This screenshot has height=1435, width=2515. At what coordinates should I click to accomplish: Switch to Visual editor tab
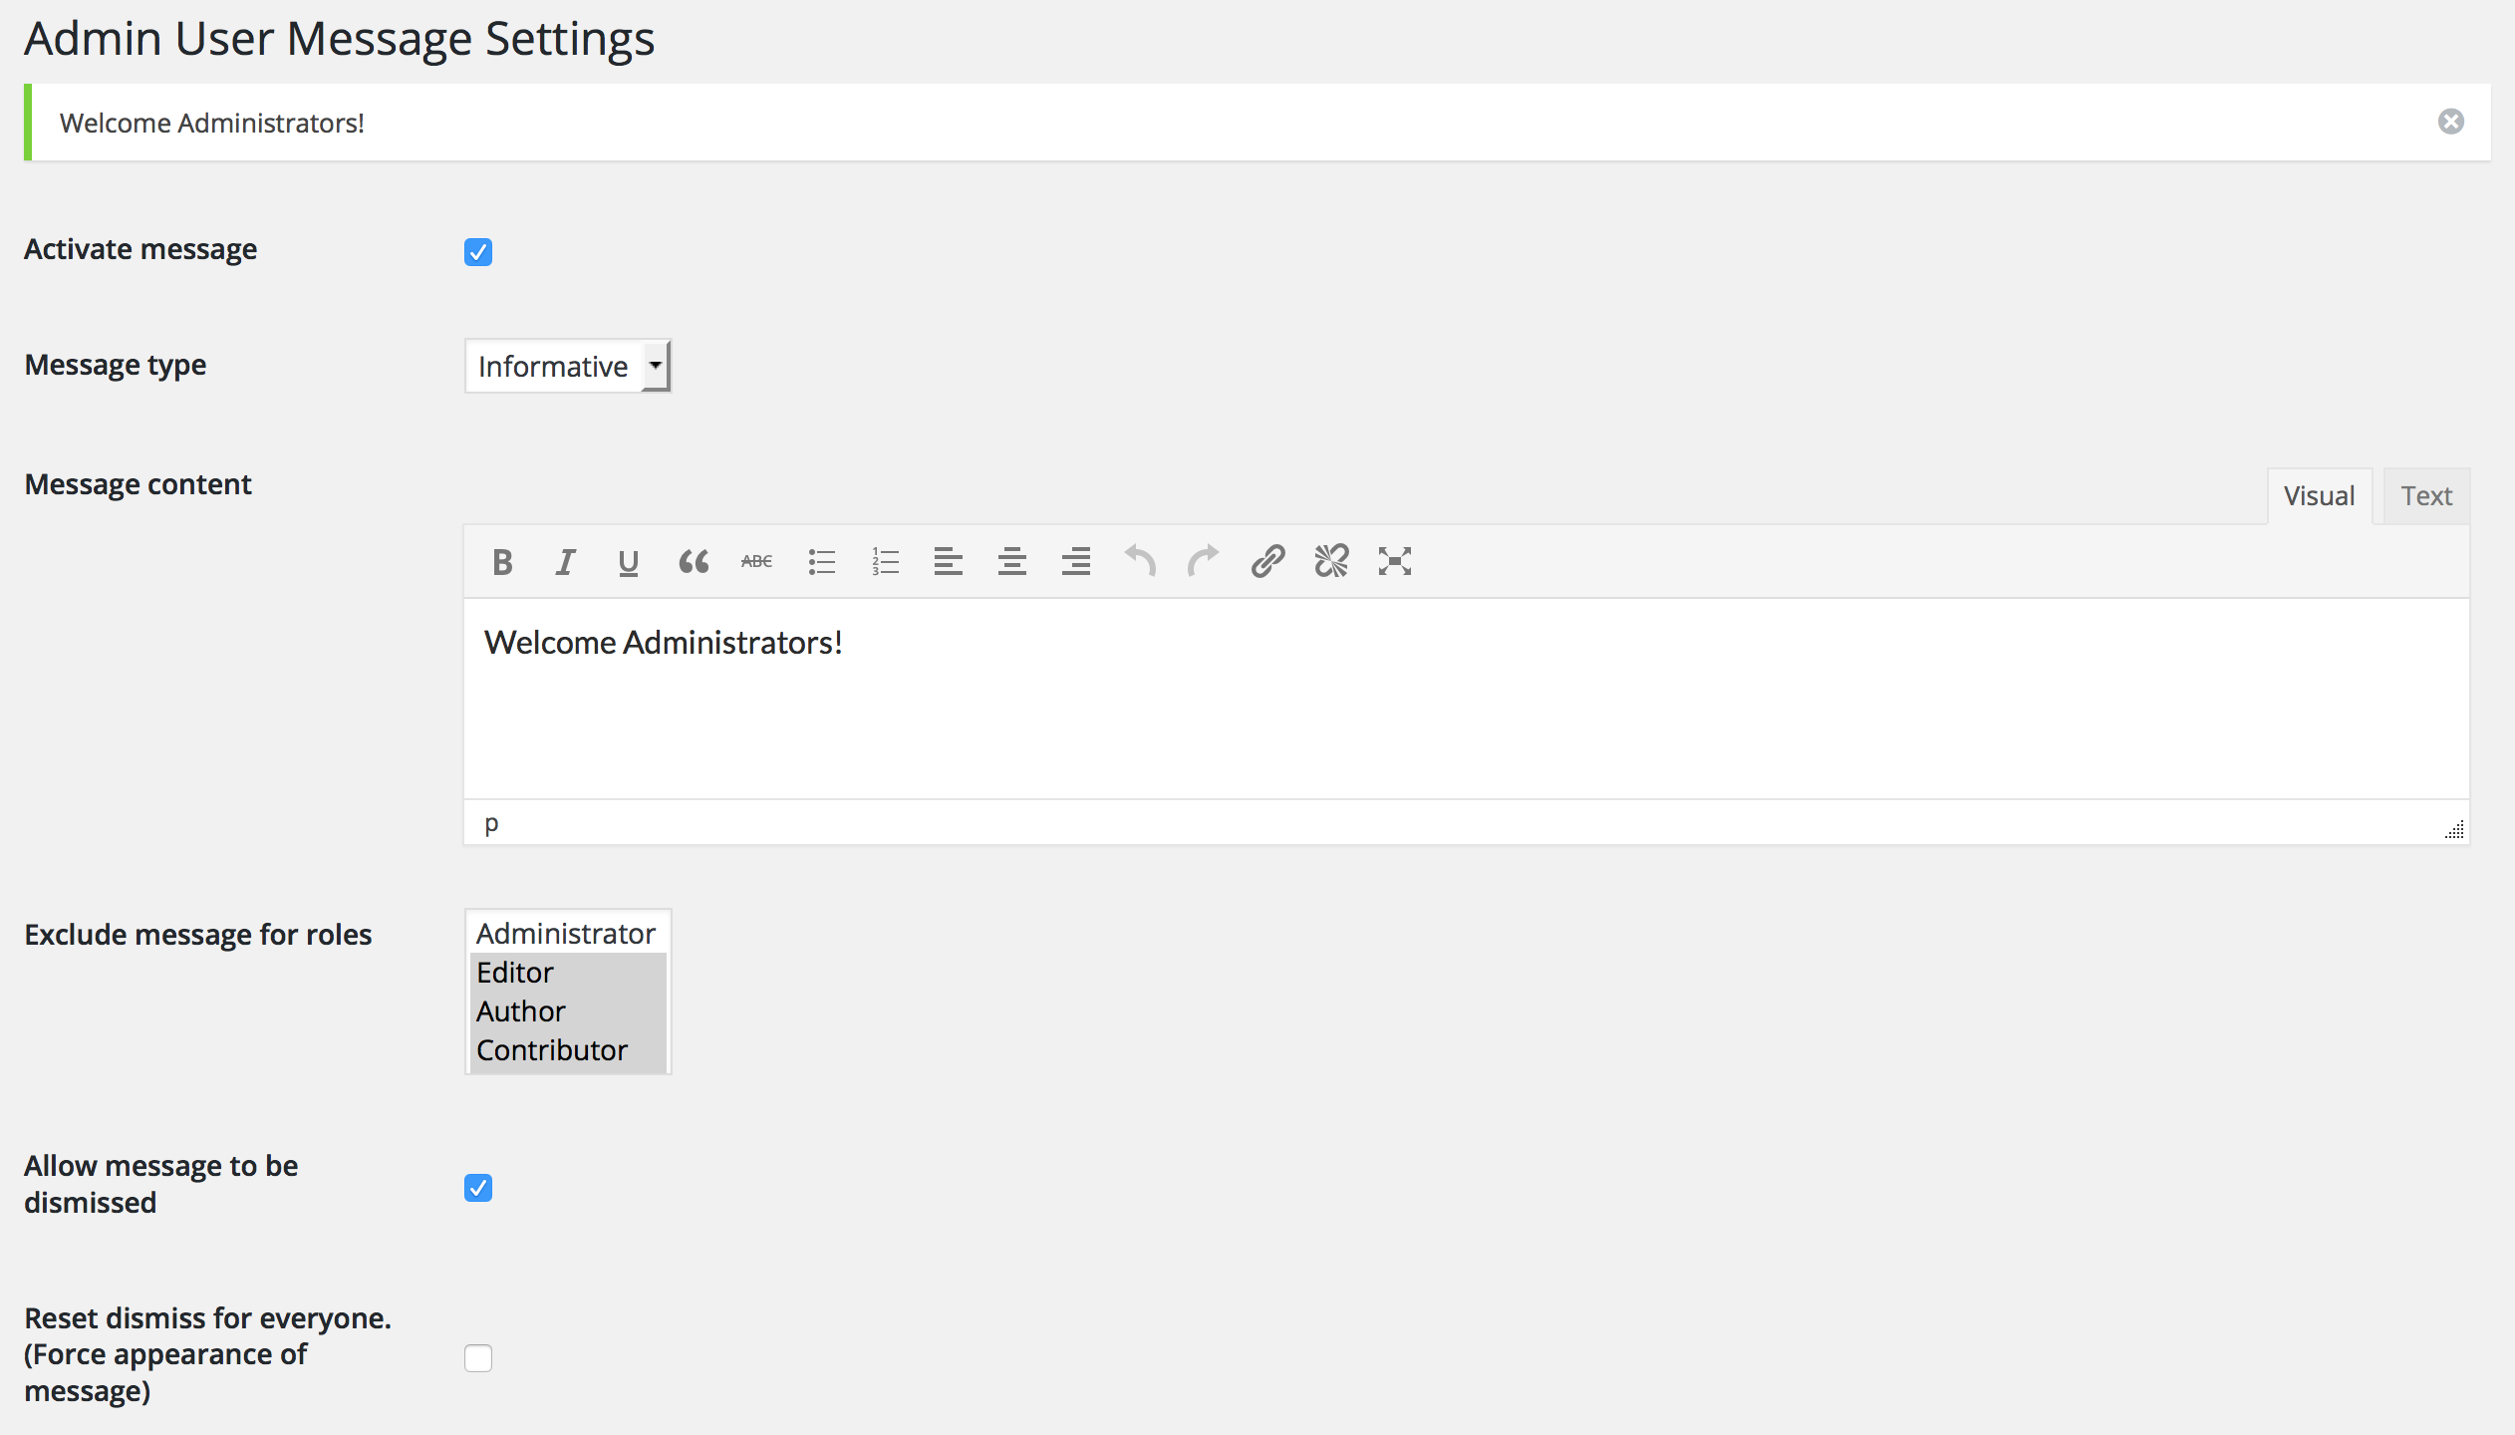2318,497
